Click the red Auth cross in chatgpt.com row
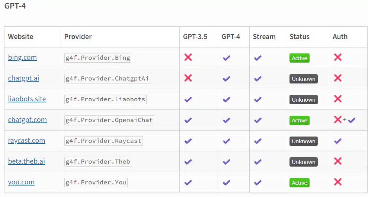Viewport: 368px width, 197px height. 338,119
